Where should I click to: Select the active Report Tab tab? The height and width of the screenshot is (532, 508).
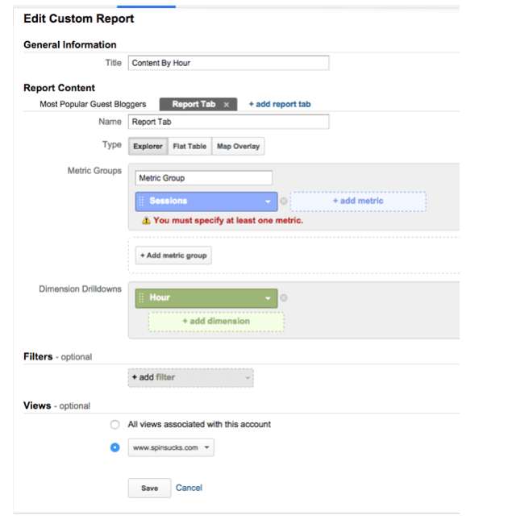pos(193,105)
